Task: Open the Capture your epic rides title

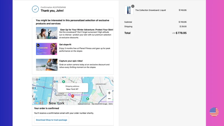Action: tap(71, 61)
